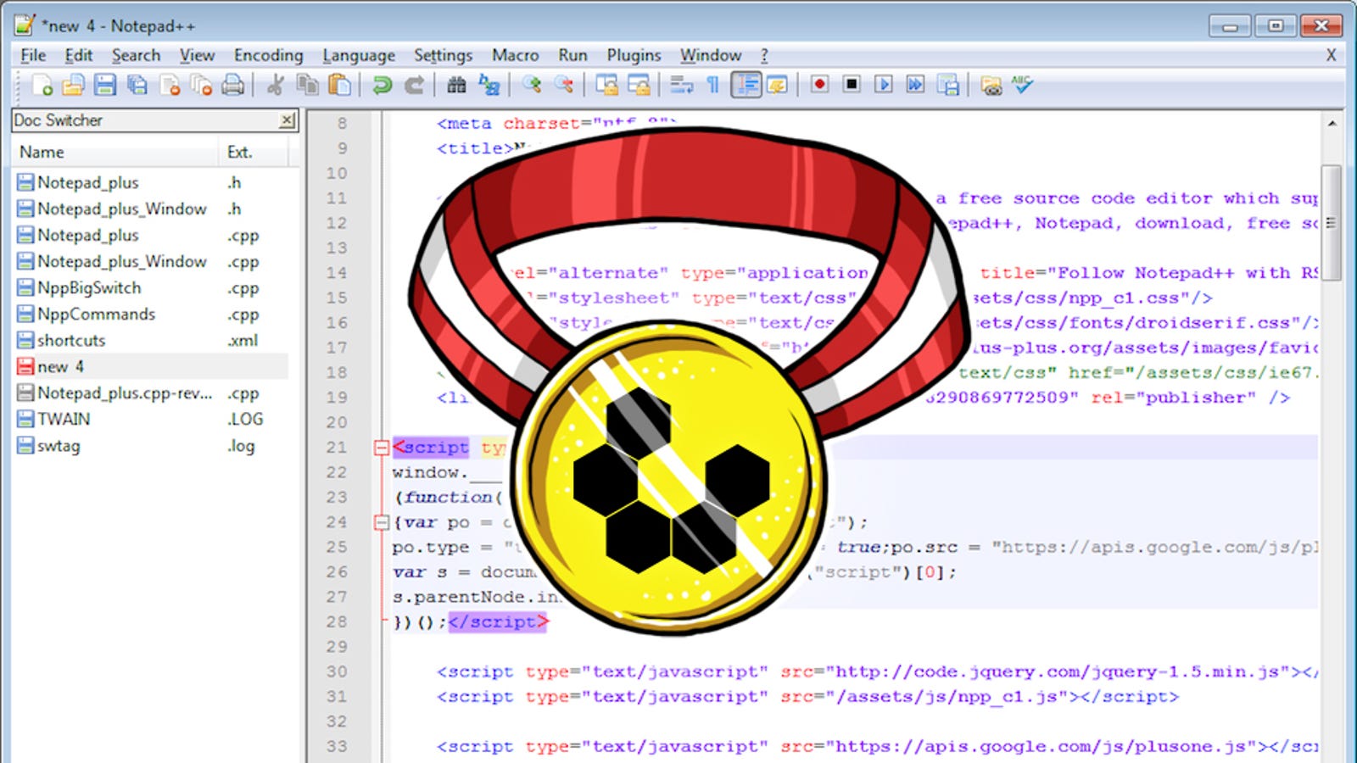Open the ? help menu
The width and height of the screenshot is (1357, 763).
click(764, 55)
